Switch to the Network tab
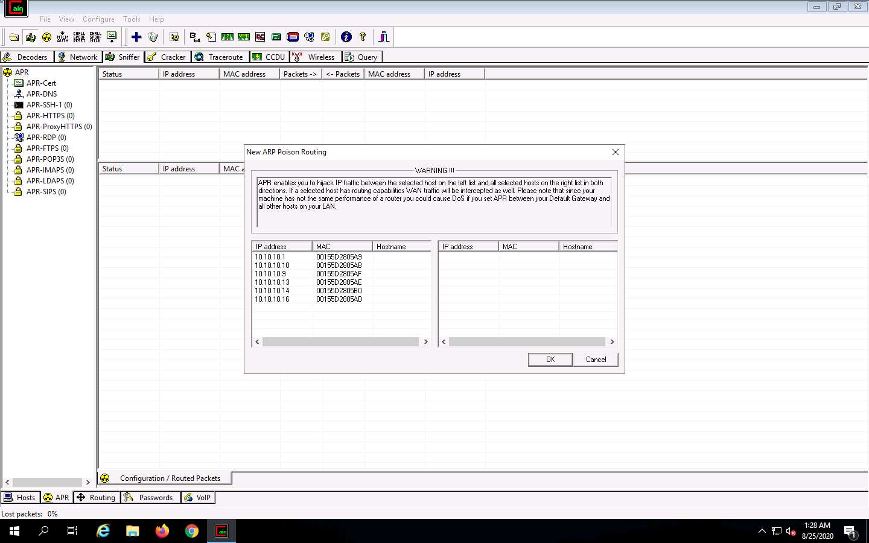The height and width of the screenshot is (543, 869). pyautogui.click(x=77, y=57)
